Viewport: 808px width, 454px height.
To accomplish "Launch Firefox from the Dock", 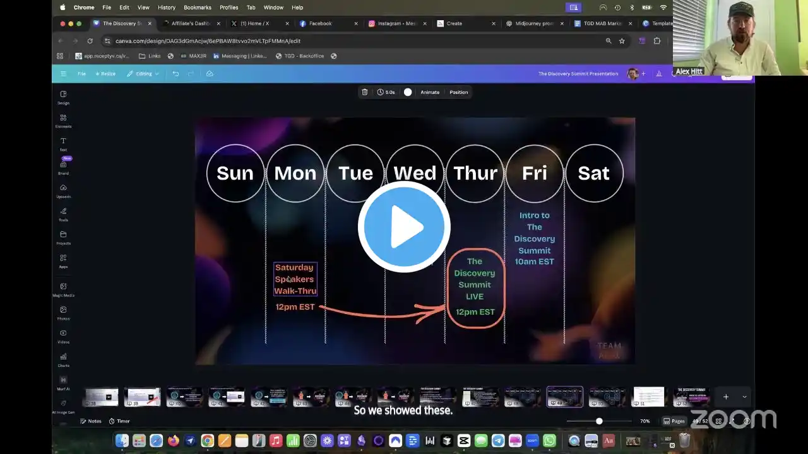I will [x=173, y=441].
